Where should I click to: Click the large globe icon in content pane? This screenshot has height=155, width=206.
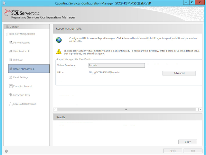[59, 40]
